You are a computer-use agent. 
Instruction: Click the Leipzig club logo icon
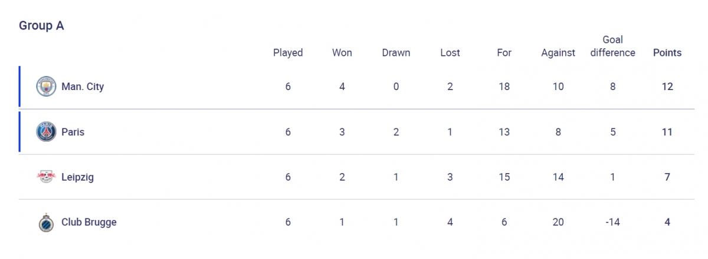(x=45, y=177)
